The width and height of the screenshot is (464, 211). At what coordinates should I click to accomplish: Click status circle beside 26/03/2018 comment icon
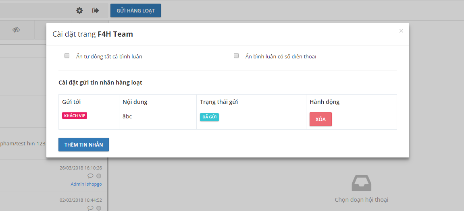99,176
